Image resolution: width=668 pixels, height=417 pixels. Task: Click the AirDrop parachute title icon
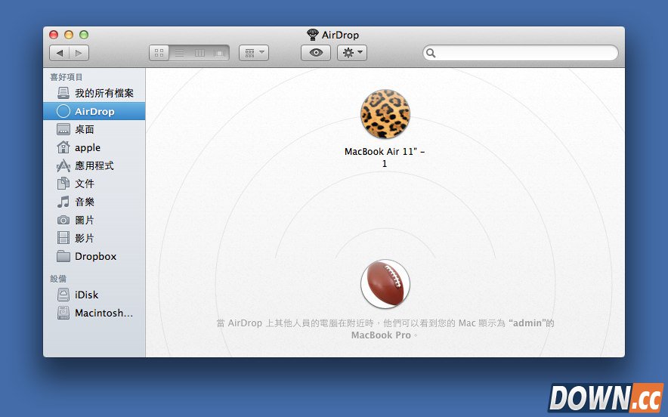coord(313,35)
